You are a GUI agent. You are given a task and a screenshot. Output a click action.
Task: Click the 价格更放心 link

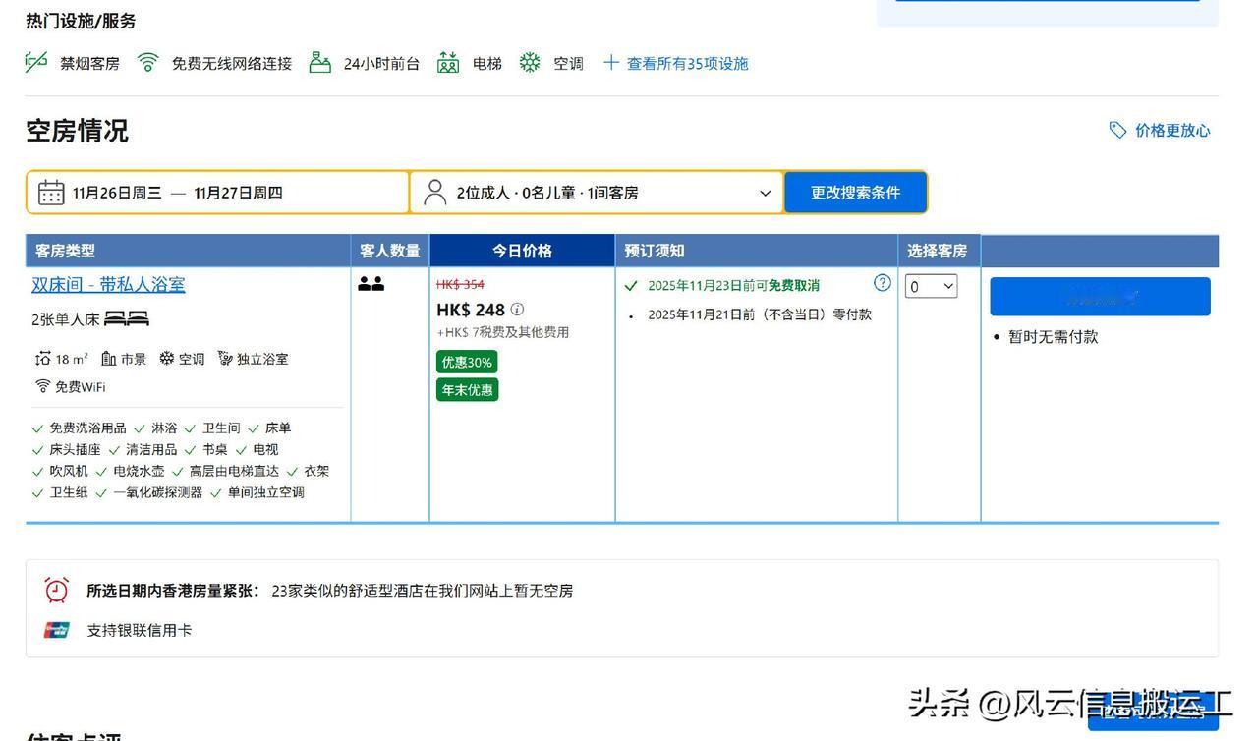[x=1172, y=130]
